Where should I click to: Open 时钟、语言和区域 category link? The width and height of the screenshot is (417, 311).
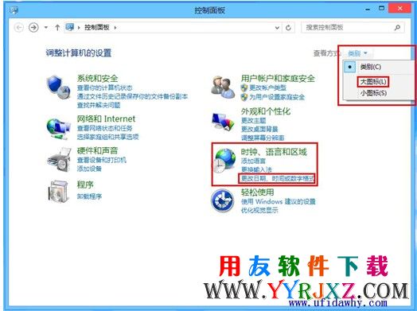click(274, 152)
